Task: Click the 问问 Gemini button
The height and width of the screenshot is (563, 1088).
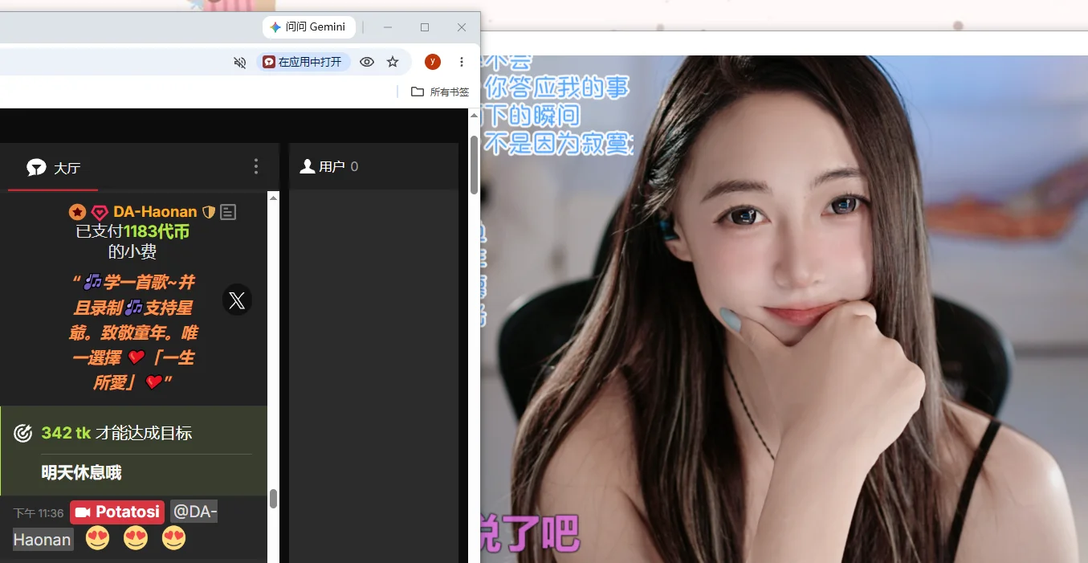Action: click(x=308, y=27)
